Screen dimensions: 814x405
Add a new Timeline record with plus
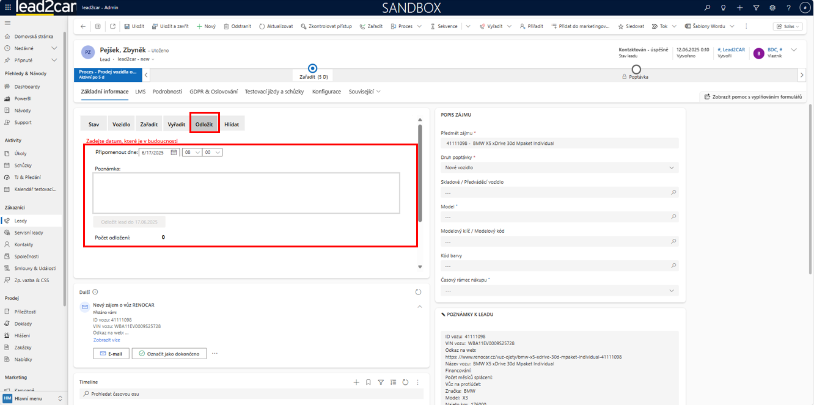click(x=356, y=382)
